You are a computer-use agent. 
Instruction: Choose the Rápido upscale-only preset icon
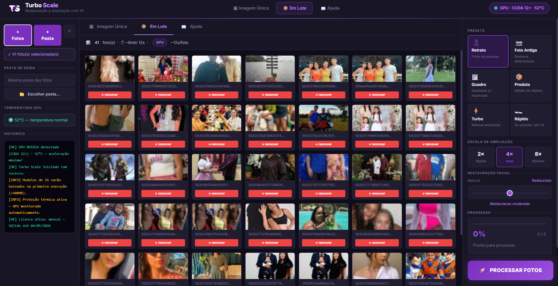tap(518, 112)
